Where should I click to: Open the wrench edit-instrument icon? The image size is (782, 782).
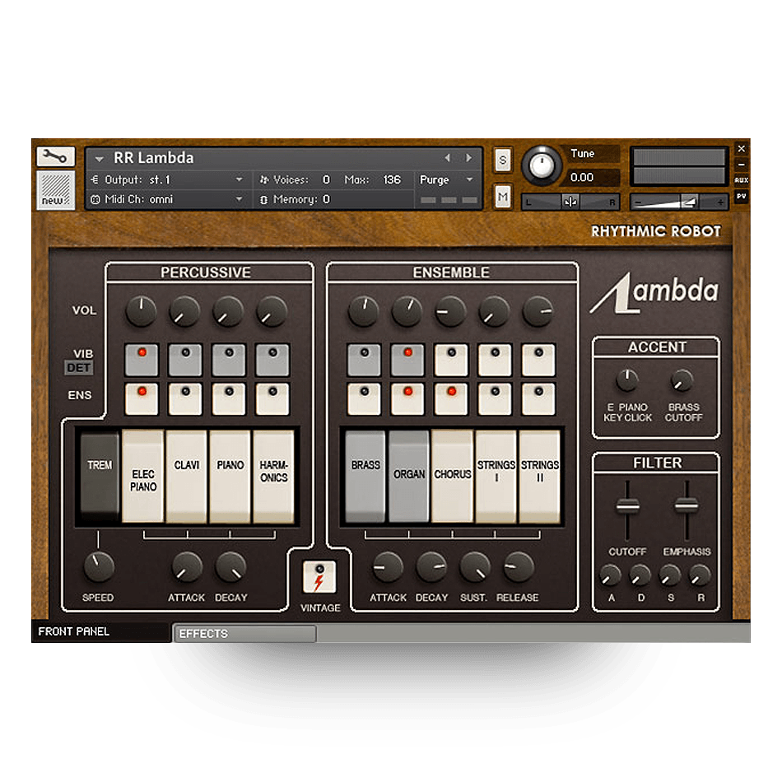tap(55, 156)
